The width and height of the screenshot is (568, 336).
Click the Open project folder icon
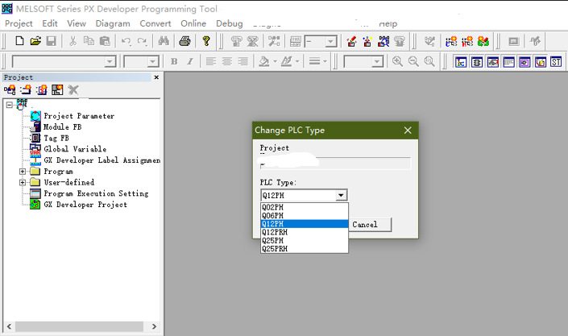coord(35,41)
